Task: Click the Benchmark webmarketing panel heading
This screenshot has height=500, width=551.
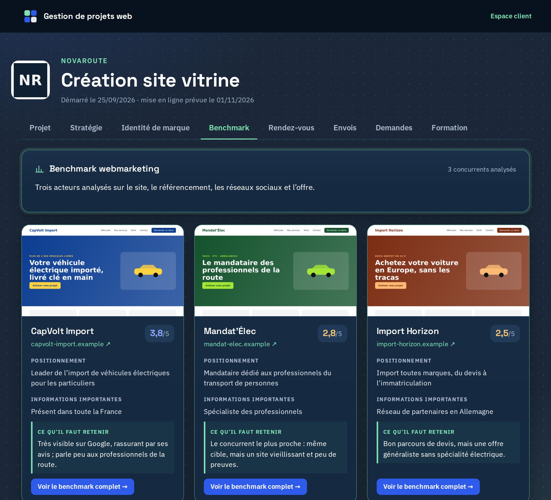Action: pyautogui.click(x=104, y=169)
